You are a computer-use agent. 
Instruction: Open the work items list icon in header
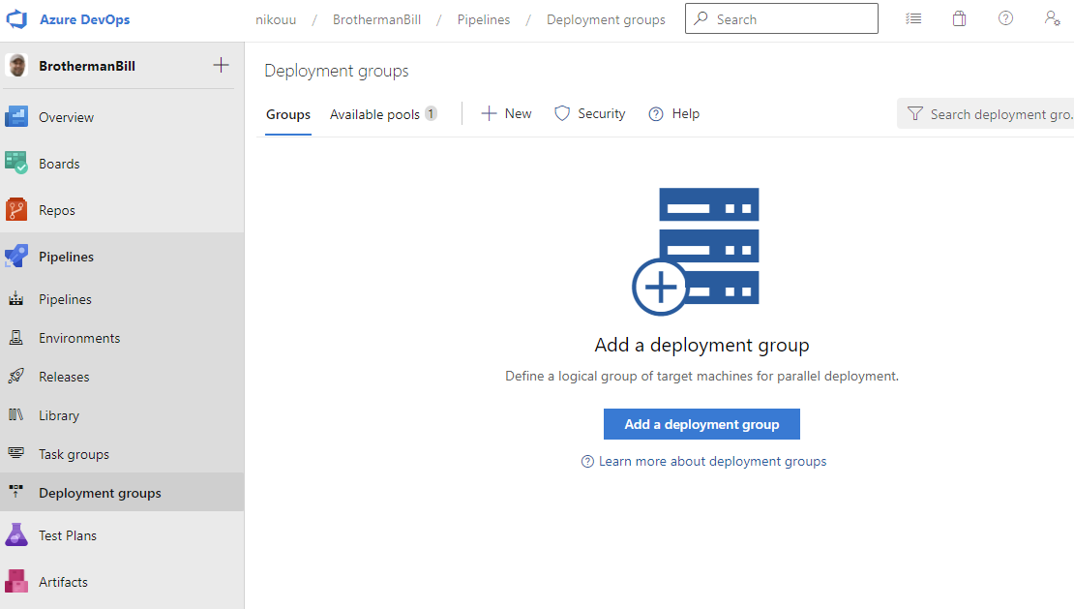pos(913,18)
